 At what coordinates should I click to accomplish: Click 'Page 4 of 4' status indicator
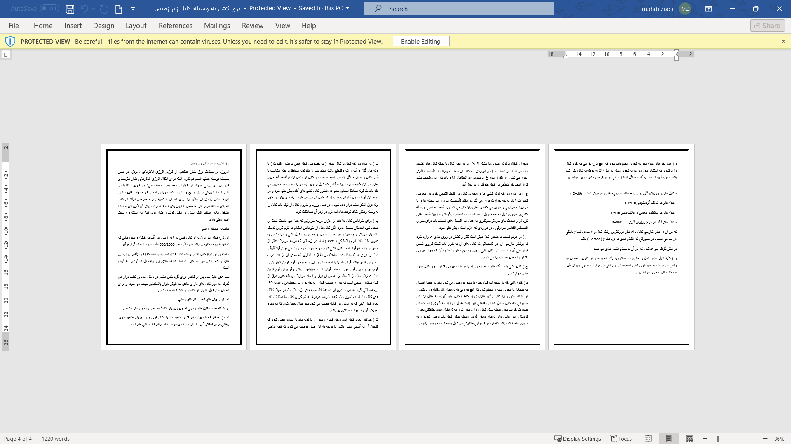click(x=18, y=439)
